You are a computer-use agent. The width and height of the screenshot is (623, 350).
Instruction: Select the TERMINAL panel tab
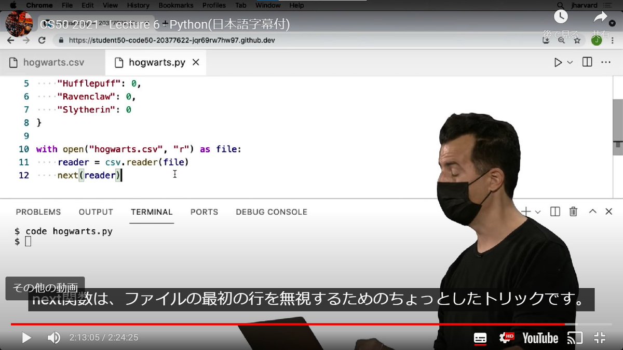(152, 212)
